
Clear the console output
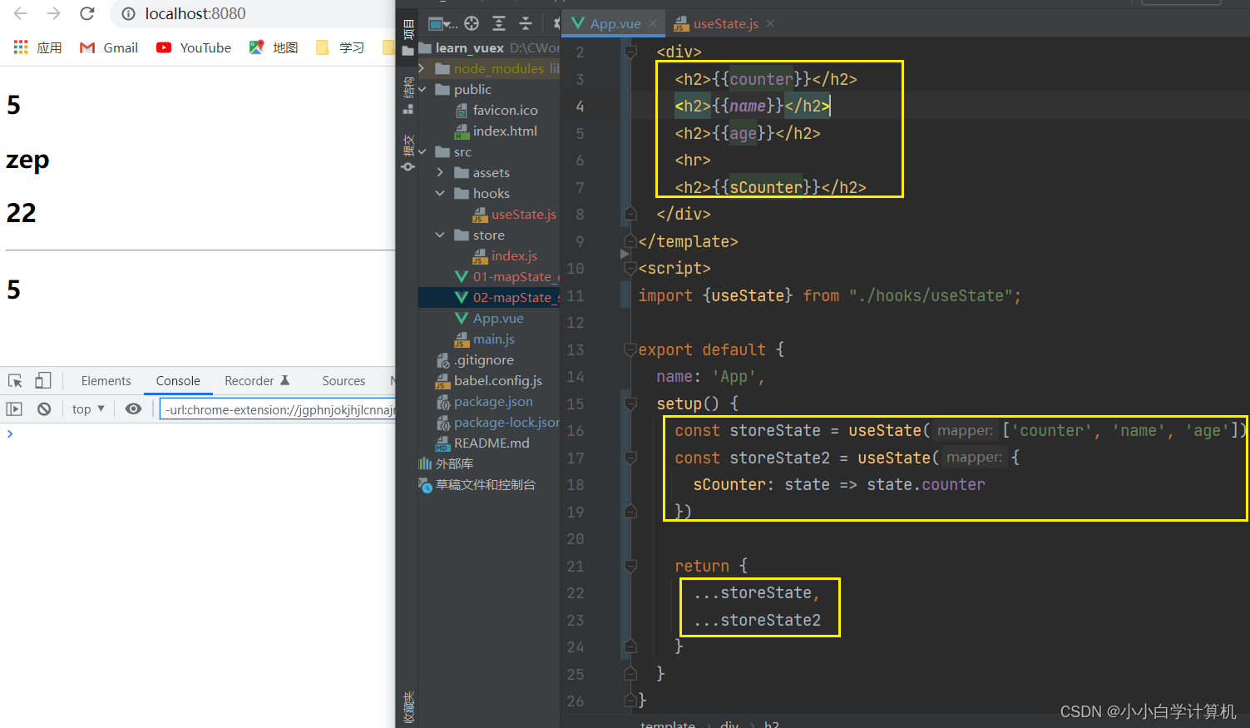tap(44, 409)
